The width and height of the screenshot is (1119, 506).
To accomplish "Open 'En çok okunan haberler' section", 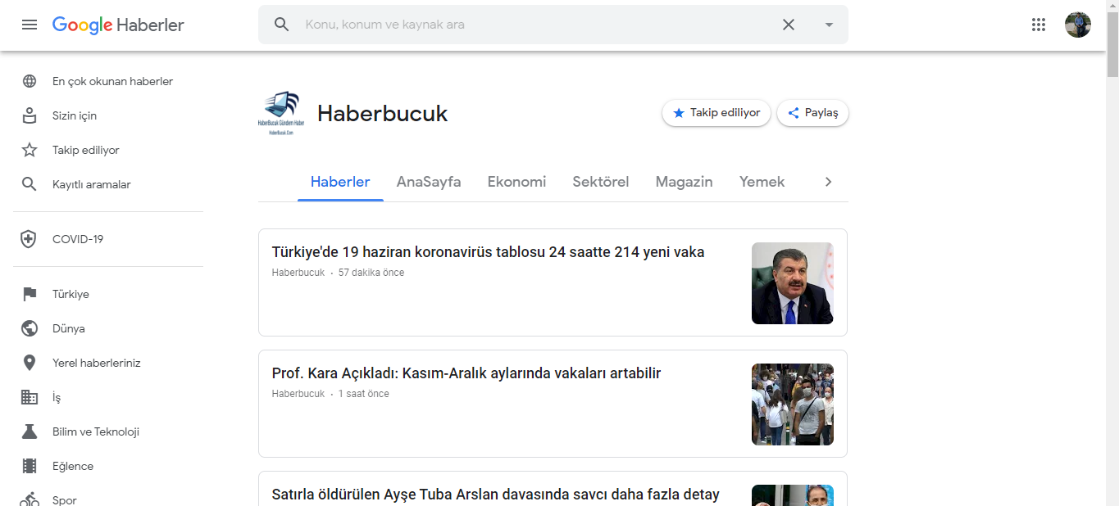I will pyautogui.click(x=112, y=81).
